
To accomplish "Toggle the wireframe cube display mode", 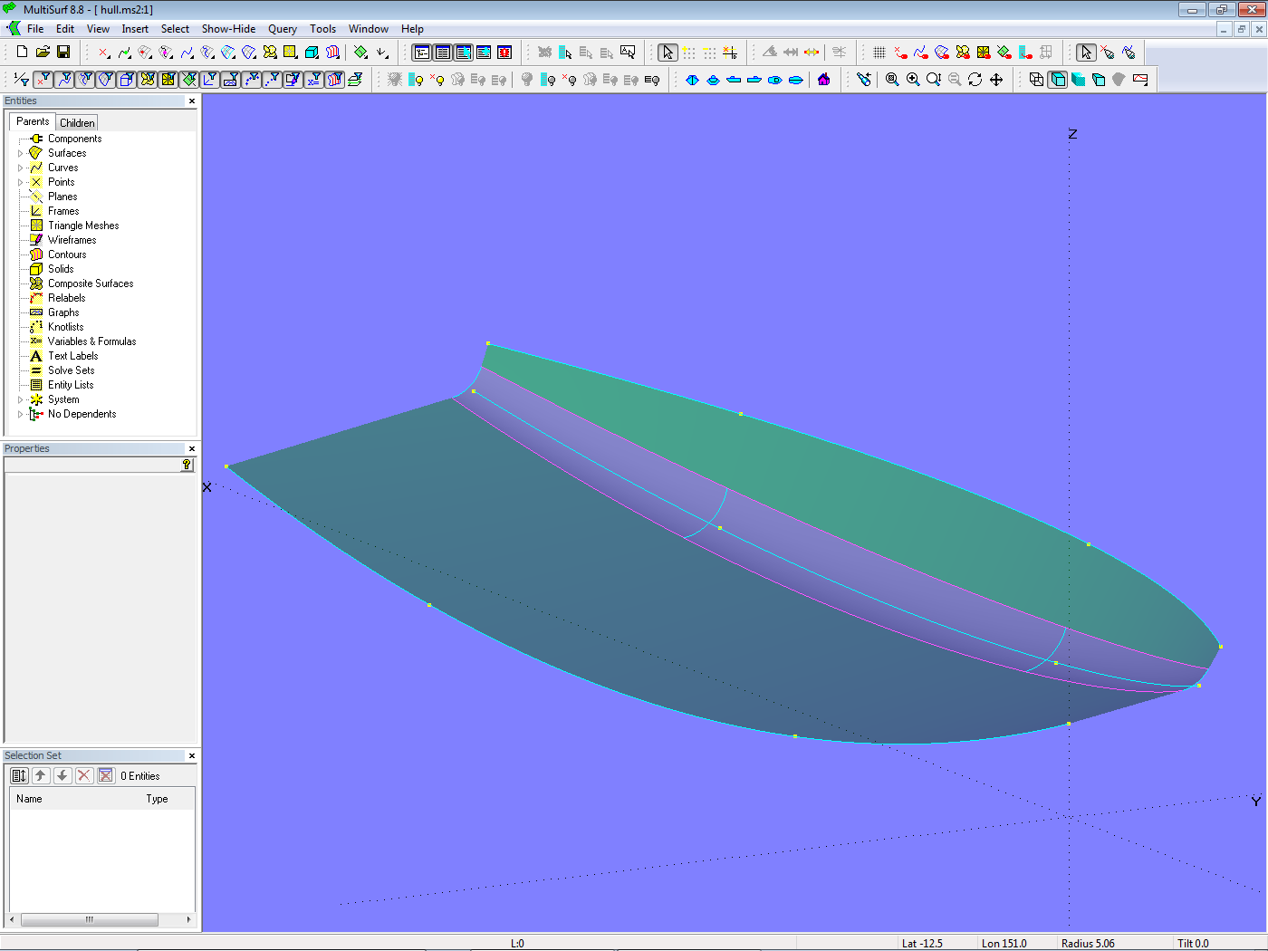I will click(x=1036, y=80).
